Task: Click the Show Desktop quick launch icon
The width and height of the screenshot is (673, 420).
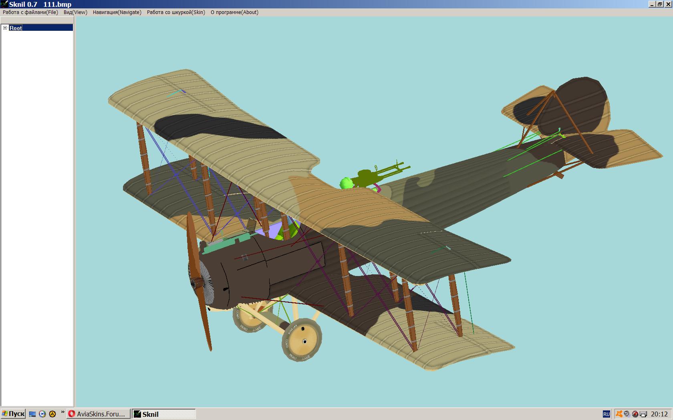Action: (x=33, y=414)
